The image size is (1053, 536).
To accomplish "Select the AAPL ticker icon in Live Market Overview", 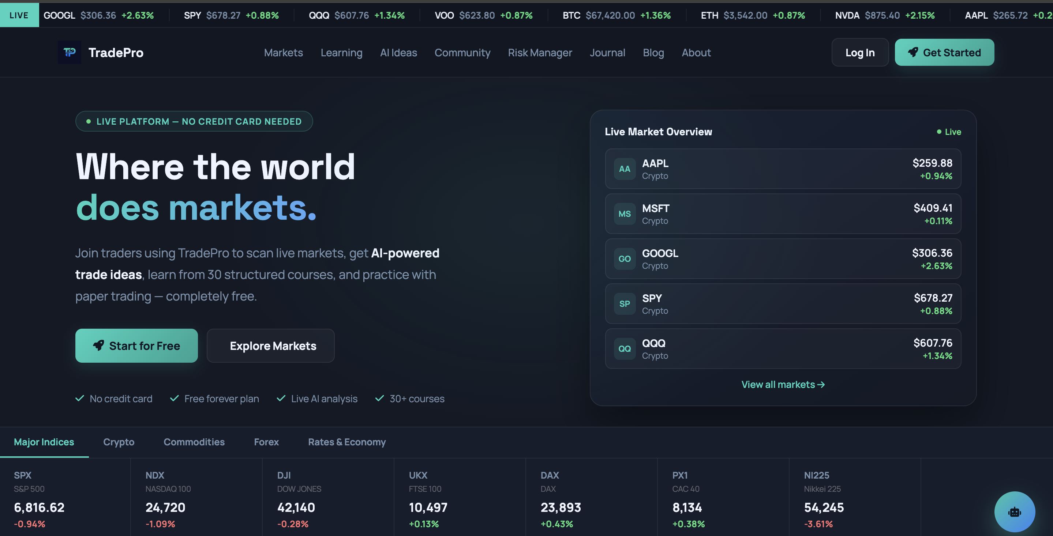I will pos(624,169).
